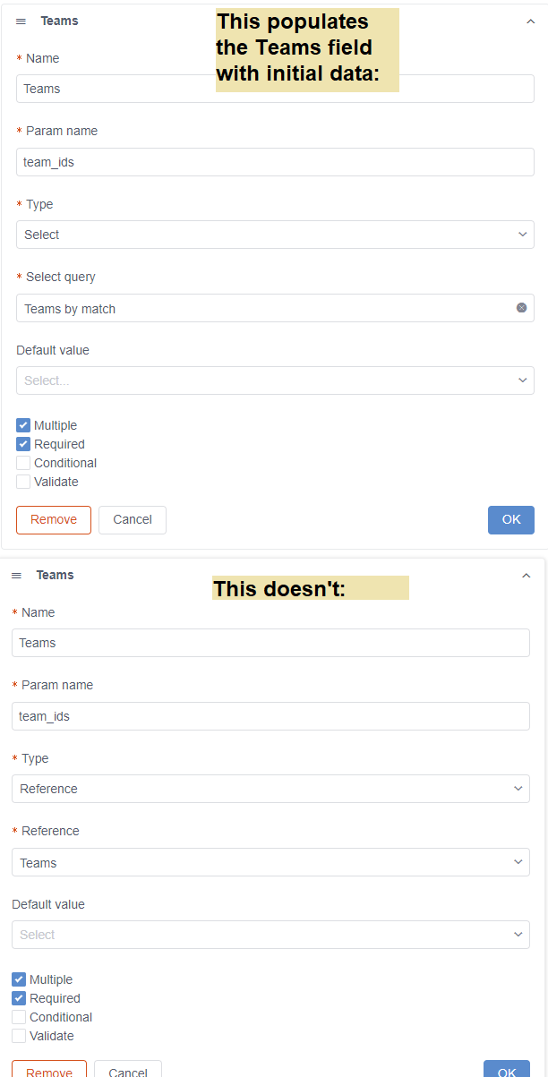This screenshot has height=1077, width=548.
Task: Click Remove in the top panel
Action: click(53, 519)
